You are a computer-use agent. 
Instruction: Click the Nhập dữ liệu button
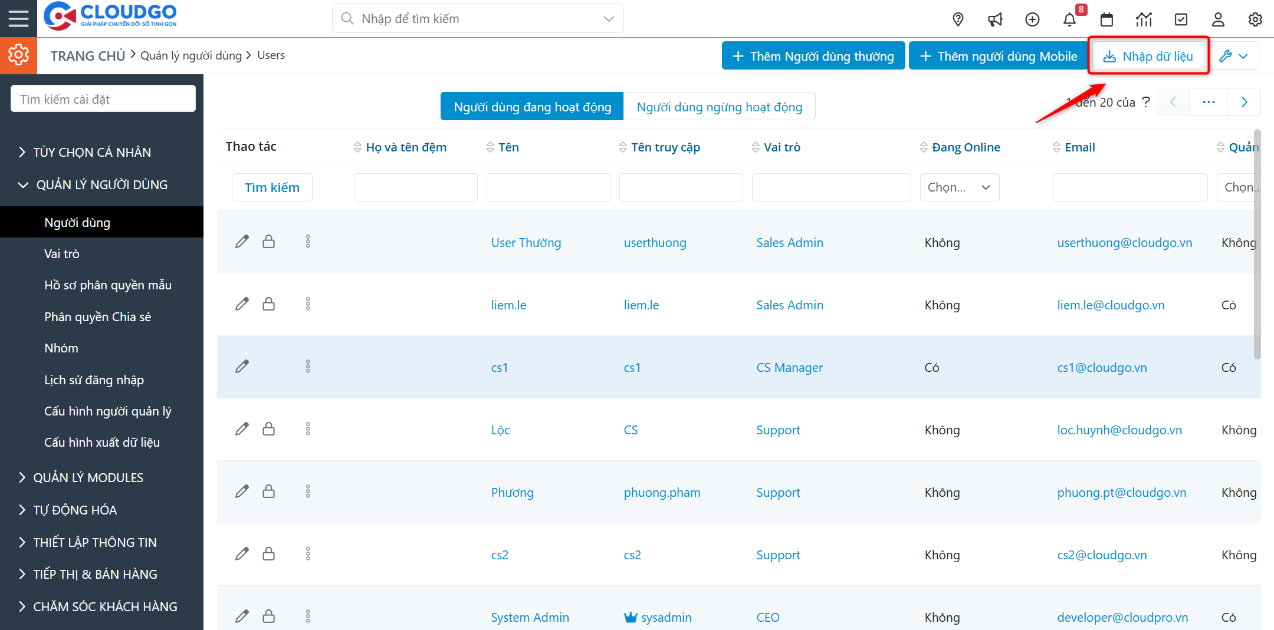1148,56
